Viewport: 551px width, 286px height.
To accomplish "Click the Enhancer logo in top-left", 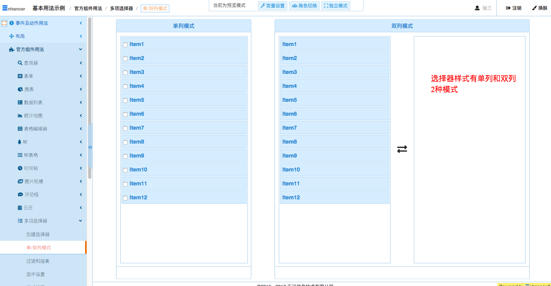I will (x=14, y=8).
